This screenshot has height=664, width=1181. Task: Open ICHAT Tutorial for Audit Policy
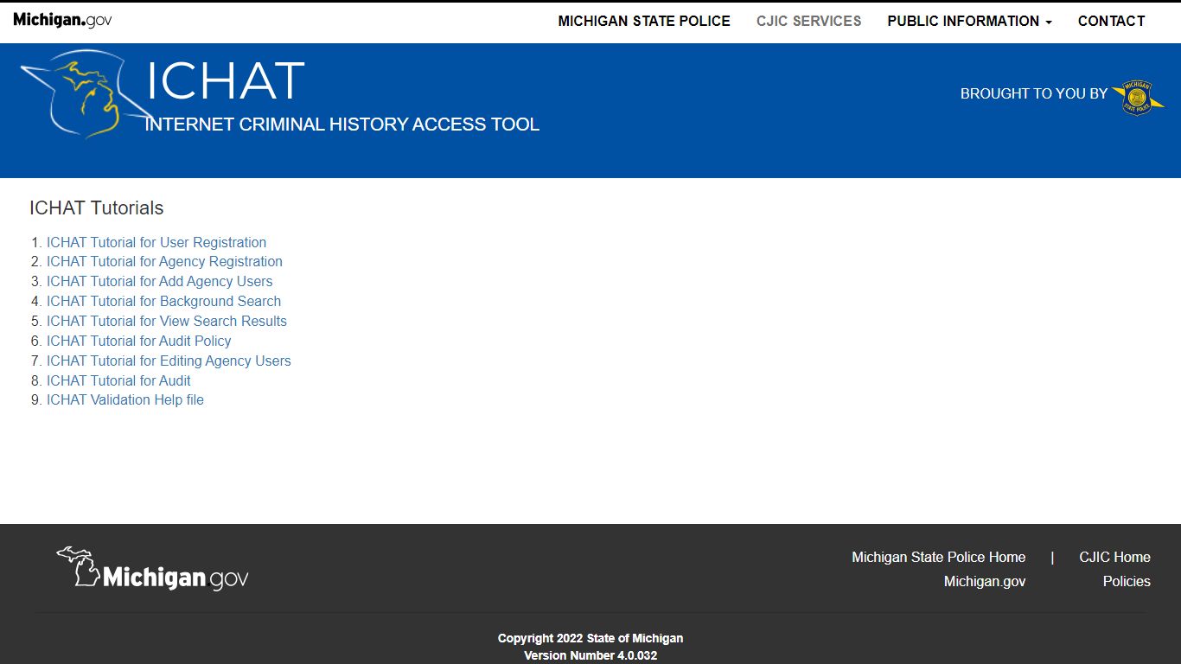pyautogui.click(x=138, y=341)
